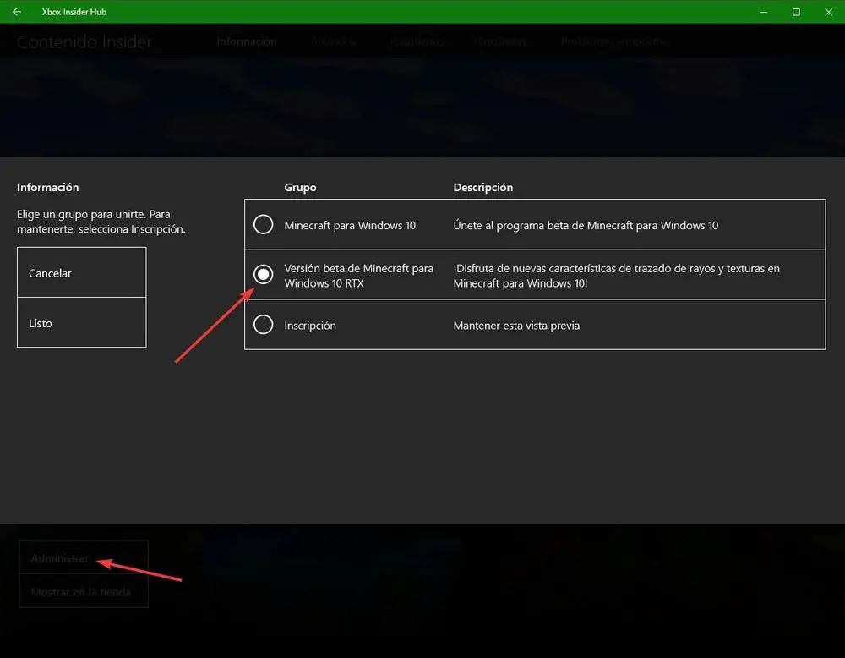Viewport: 845px width, 658px height.
Task: Open the Problemas conocidos tab
Action: click(615, 41)
